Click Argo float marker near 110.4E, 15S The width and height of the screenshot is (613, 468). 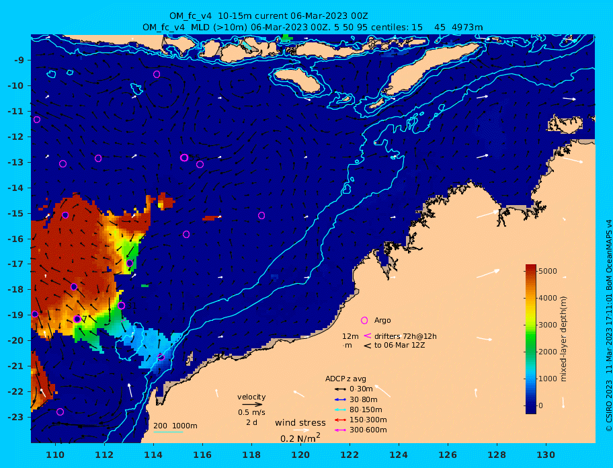[x=65, y=215]
